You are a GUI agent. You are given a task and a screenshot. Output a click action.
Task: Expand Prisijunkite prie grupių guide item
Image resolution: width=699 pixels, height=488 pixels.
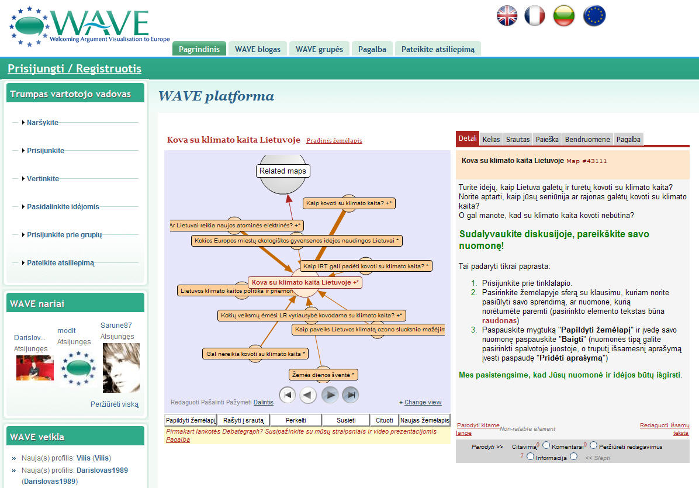(x=64, y=235)
